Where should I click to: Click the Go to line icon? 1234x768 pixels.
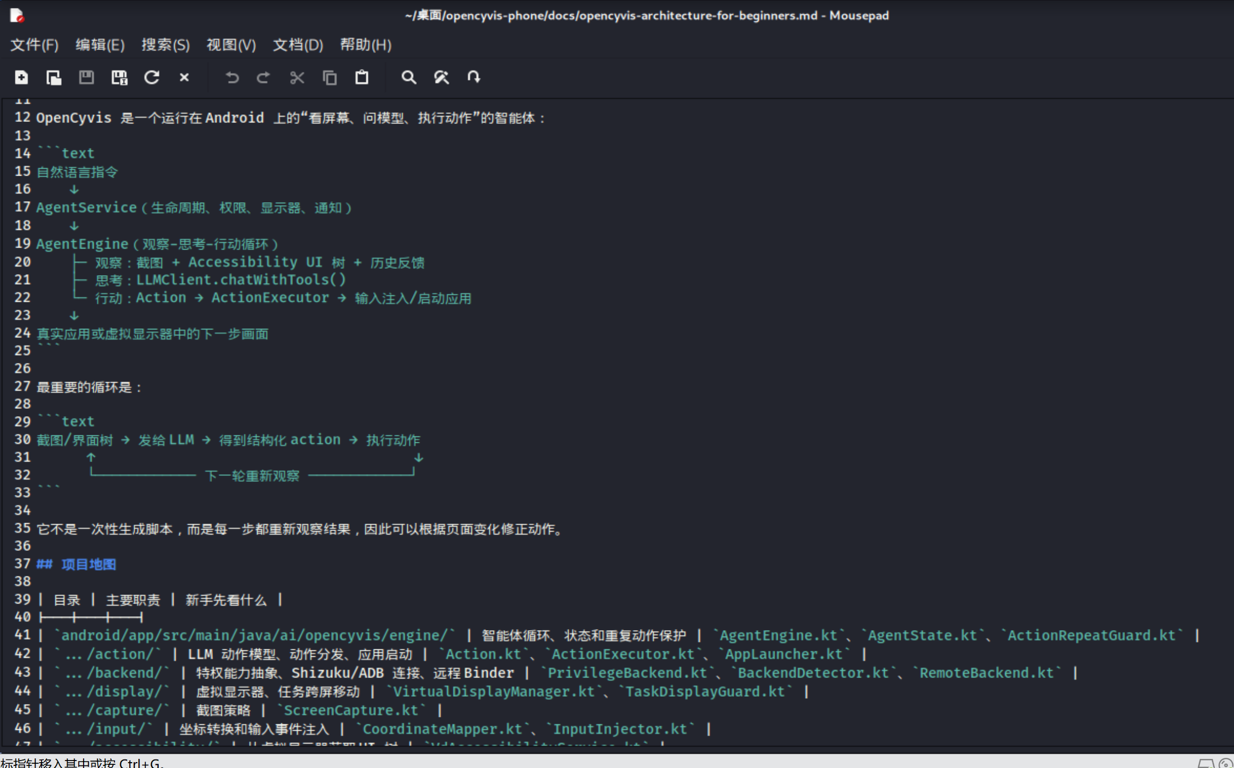pyautogui.click(x=474, y=78)
